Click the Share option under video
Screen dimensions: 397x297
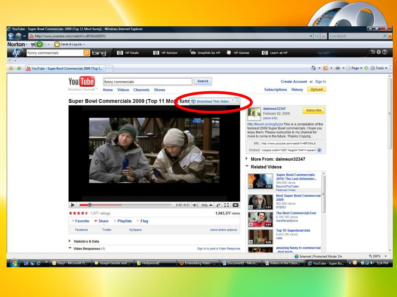(x=101, y=221)
